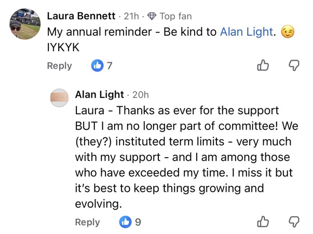Open the 20h timestamp on Alan's reply
313x234 pixels.
tap(141, 94)
